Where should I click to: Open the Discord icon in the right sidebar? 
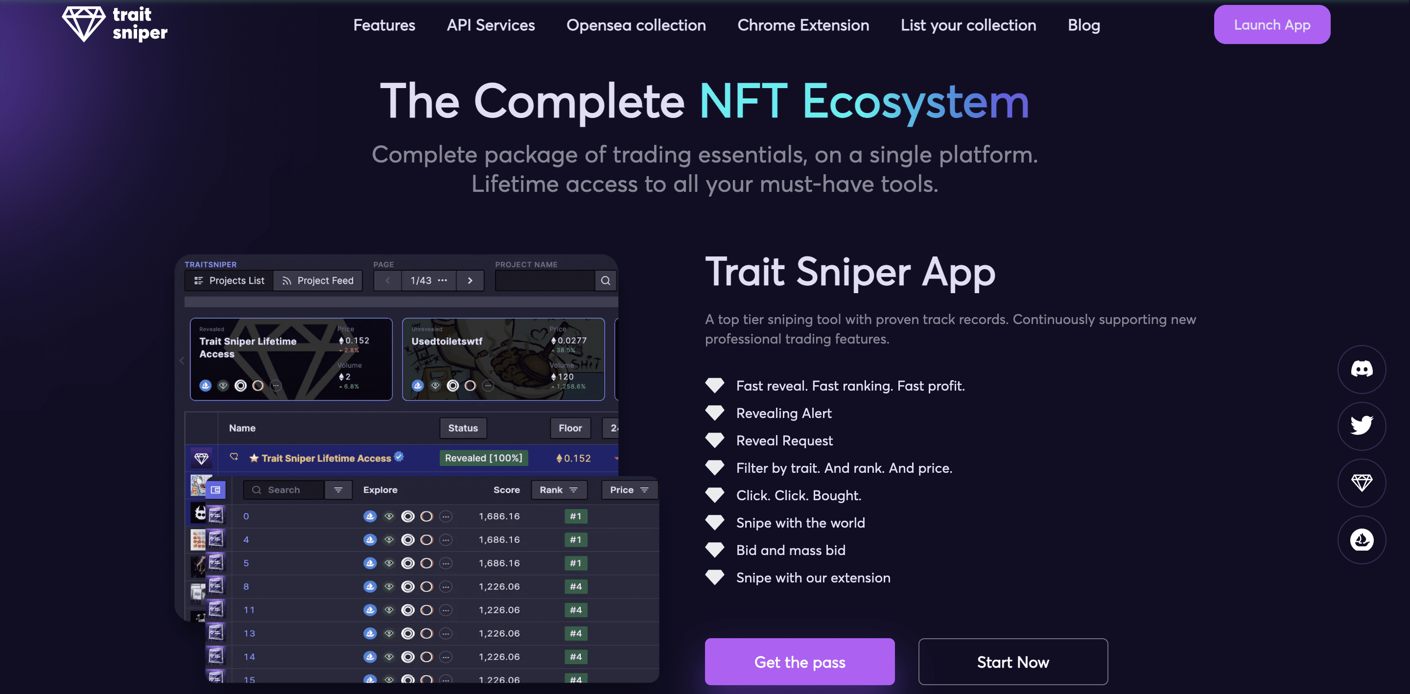point(1361,370)
